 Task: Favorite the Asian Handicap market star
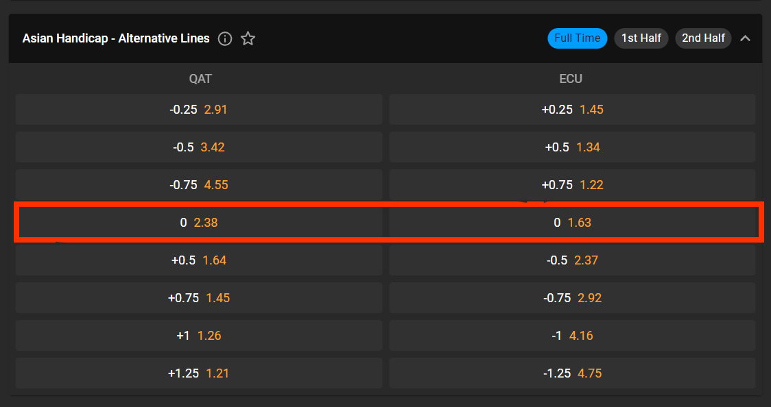(248, 38)
